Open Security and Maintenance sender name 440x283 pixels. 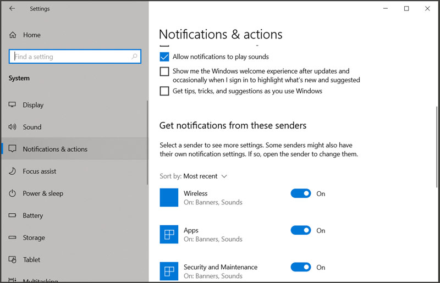[221, 267]
